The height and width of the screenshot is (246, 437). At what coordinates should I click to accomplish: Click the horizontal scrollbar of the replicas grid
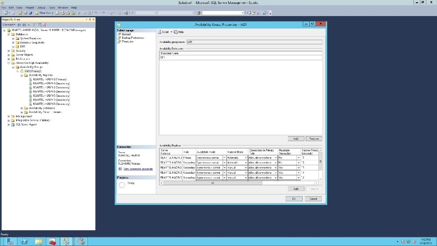pyautogui.click(x=212, y=183)
